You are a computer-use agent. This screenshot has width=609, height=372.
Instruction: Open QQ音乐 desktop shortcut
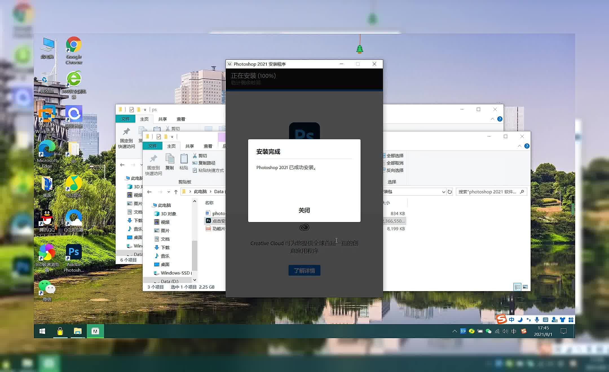tap(74, 187)
